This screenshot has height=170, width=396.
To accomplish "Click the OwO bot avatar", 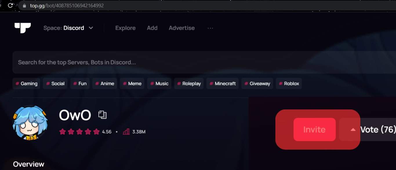I will point(30,123).
